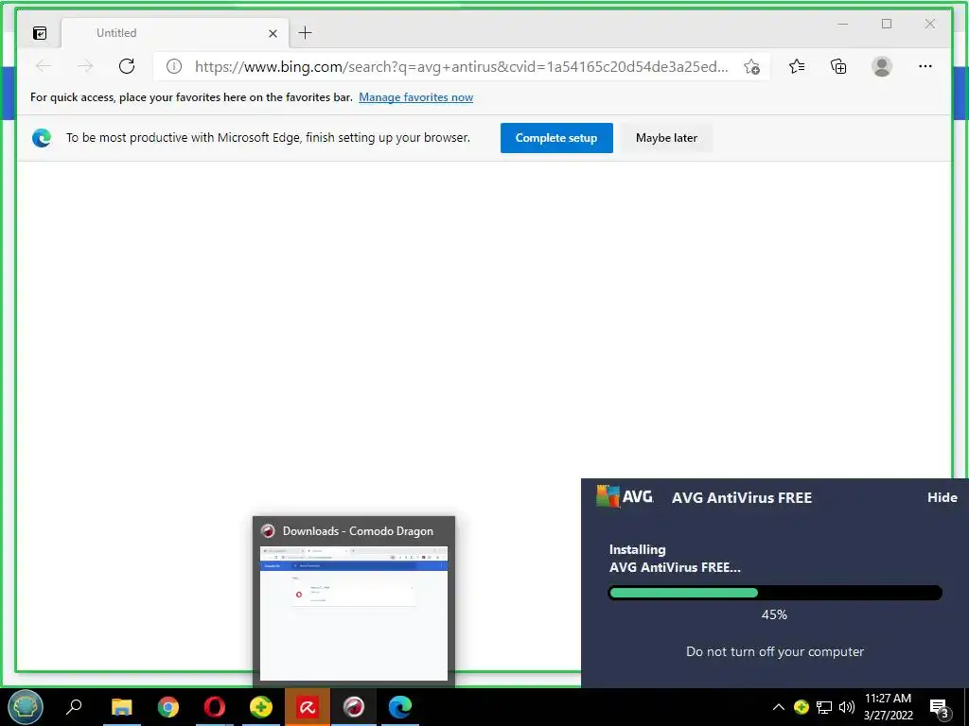Open the Favorites list
Image resolution: width=969 pixels, height=726 pixels.
pos(797,66)
